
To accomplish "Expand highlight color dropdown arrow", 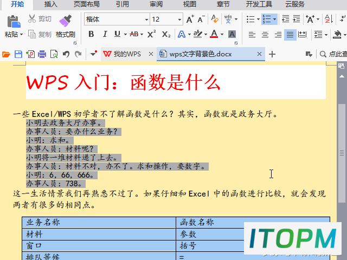I will point(205,34).
